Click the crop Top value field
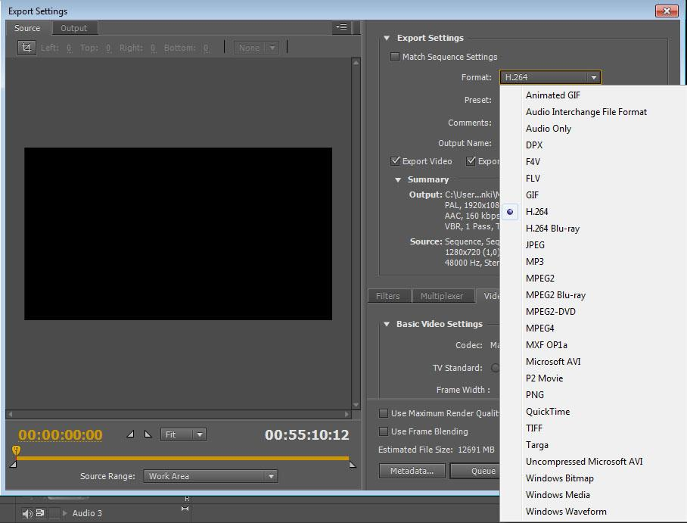Viewport: 687px width, 523px height. tap(108, 48)
